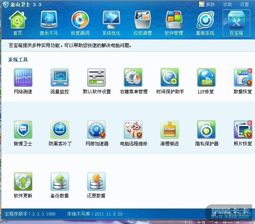Screen dimensions: 255x224
Task: Open the 还原数据 restore data tool
Action: point(96,185)
